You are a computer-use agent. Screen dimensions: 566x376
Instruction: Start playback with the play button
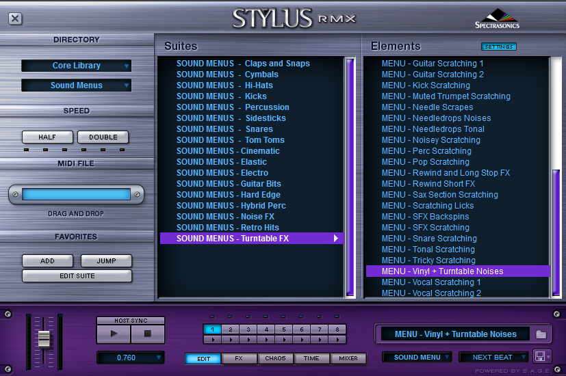114,334
